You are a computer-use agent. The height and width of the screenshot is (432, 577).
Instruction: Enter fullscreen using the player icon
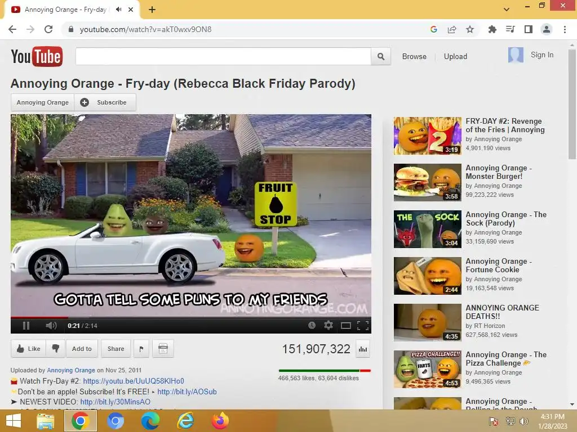[x=363, y=326]
